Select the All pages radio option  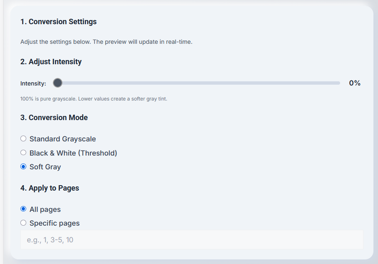click(23, 209)
